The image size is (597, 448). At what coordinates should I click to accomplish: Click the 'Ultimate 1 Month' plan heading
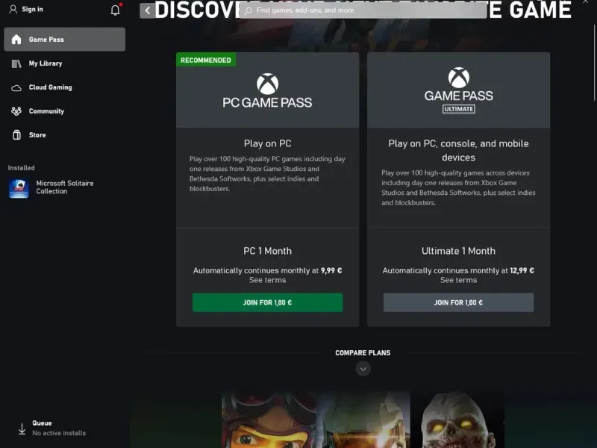458,251
